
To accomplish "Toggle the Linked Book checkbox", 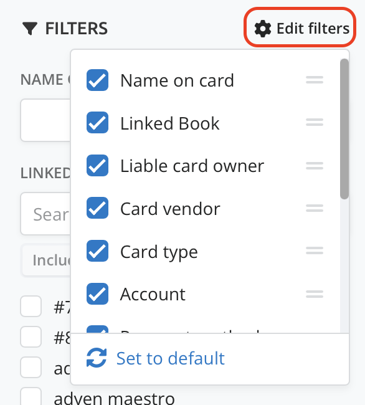I will tap(97, 122).
